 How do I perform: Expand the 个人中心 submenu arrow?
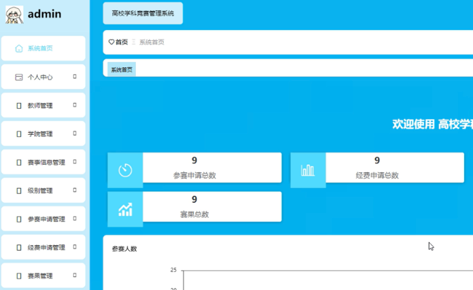pyautogui.click(x=75, y=77)
